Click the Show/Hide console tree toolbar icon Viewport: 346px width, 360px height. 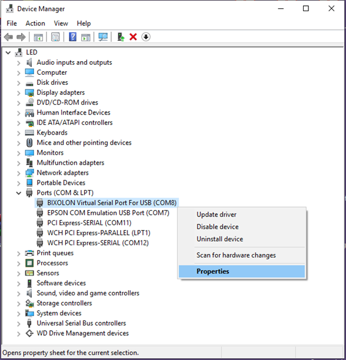(x=38, y=37)
